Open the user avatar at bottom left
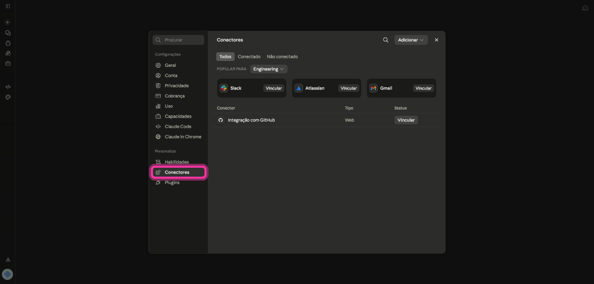Viewport: 594px width, 284px height. pyautogui.click(x=7, y=274)
